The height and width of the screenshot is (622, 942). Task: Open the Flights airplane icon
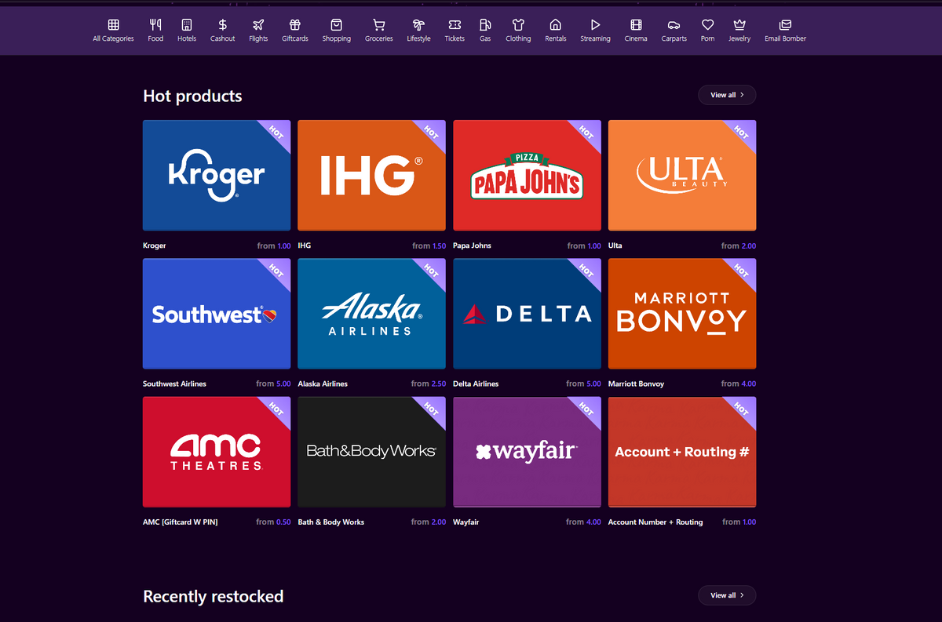[x=258, y=25]
